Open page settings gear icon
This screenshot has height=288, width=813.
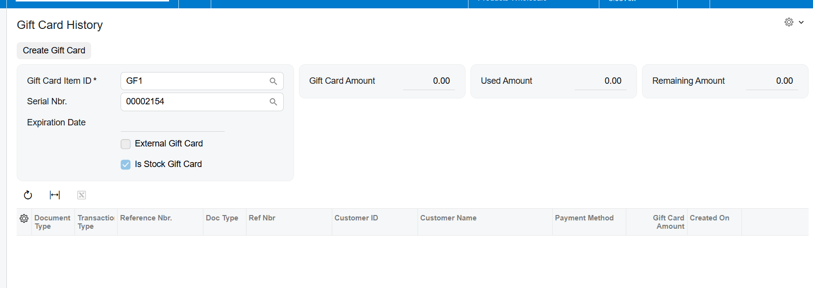789,22
